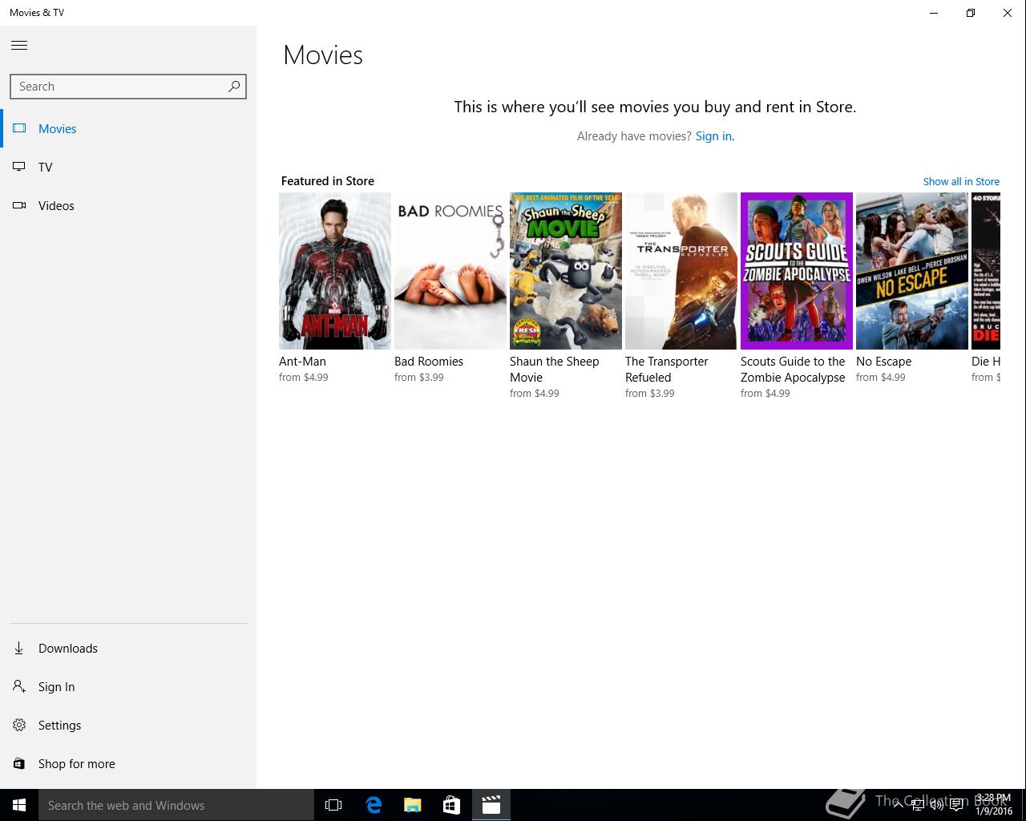Click the Sign In person icon

19,686
